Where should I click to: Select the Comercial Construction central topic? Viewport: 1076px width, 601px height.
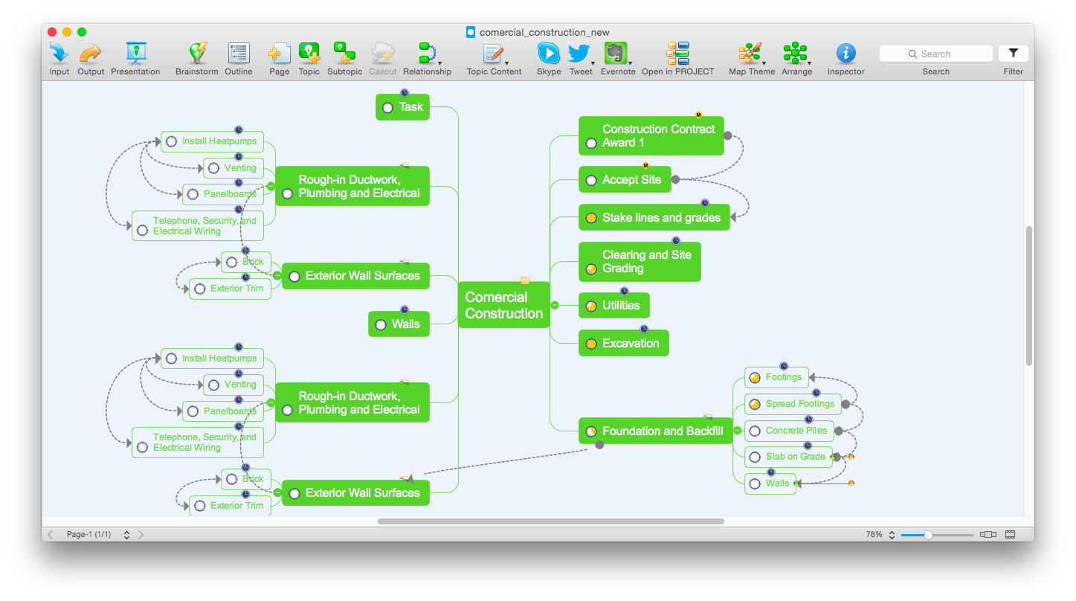(504, 305)
